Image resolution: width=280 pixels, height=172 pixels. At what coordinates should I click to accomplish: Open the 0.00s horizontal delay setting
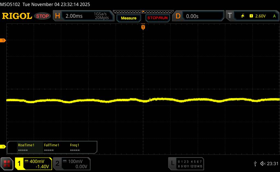(192, 16)
